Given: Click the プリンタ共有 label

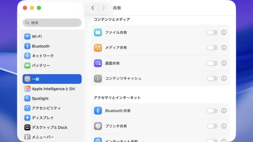Looking at the screenshot, I should (116, 126).
